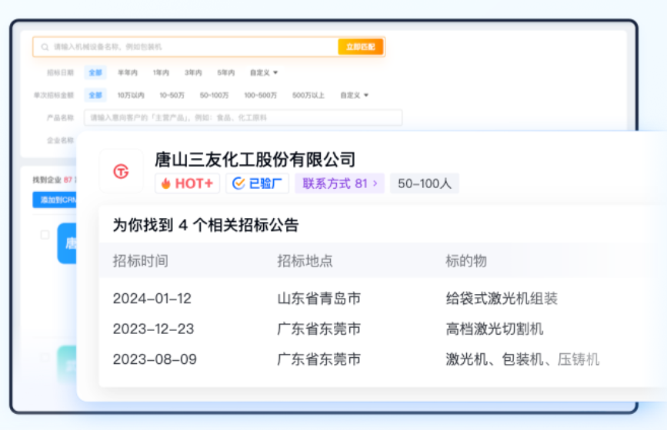Click the 50-100人 company size tag
Viewport: 667px width, 430px height.
pyautogui.click(x=424, y=184)
